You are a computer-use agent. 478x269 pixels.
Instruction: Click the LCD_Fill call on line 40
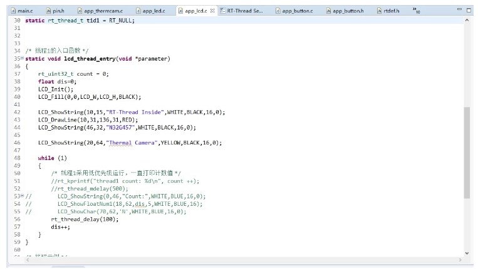[90, 97]
